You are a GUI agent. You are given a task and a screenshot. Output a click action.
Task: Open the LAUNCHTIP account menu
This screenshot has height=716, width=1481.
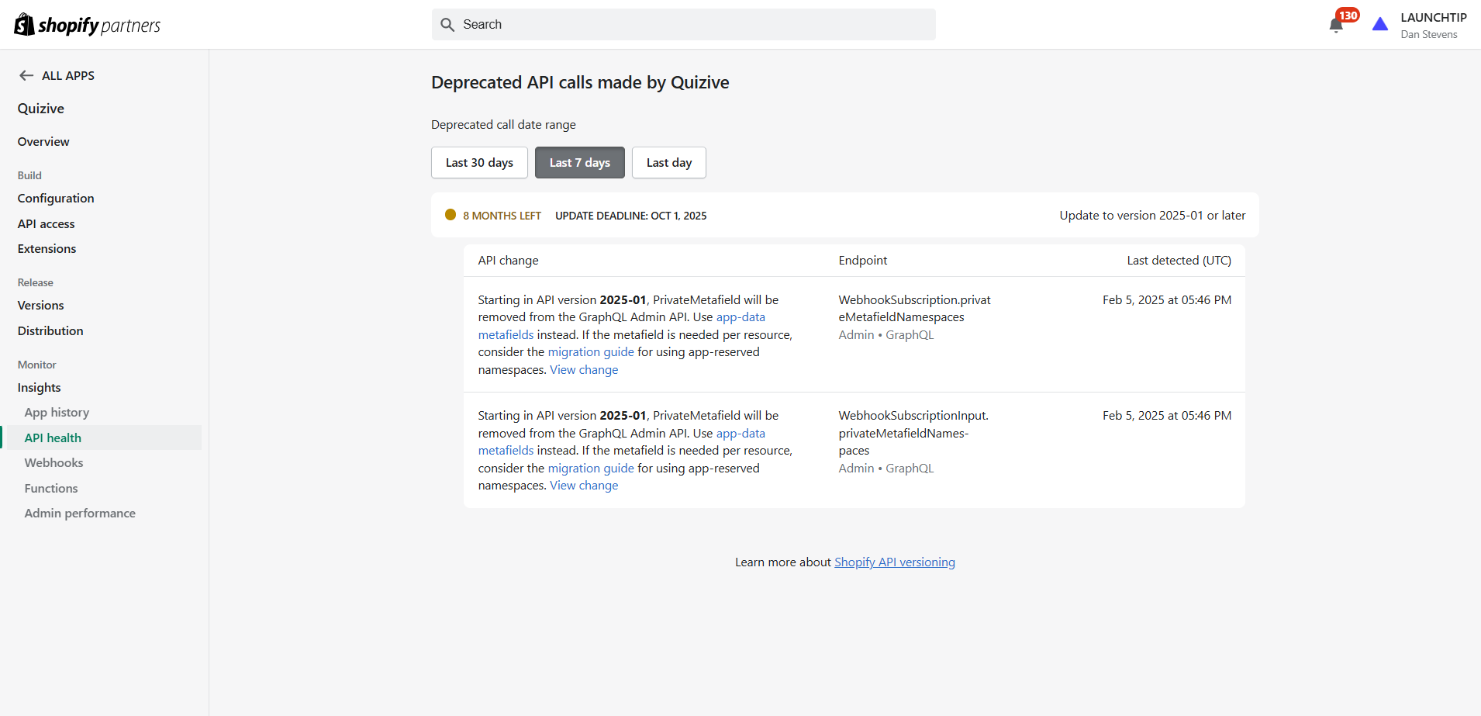click(1433, 25)
